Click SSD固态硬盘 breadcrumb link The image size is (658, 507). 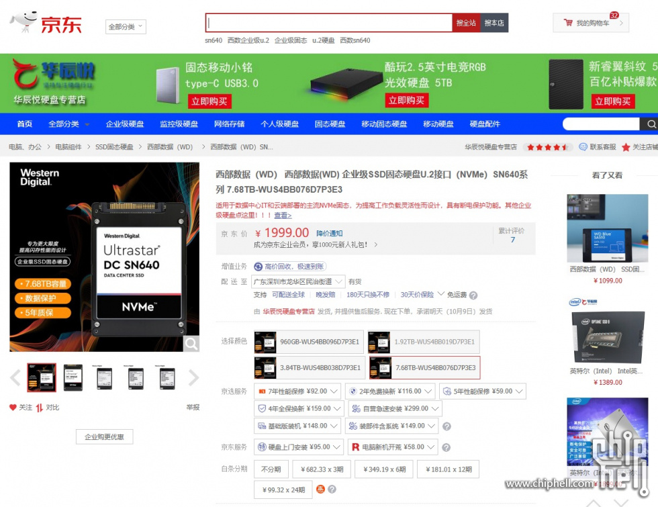114,147
